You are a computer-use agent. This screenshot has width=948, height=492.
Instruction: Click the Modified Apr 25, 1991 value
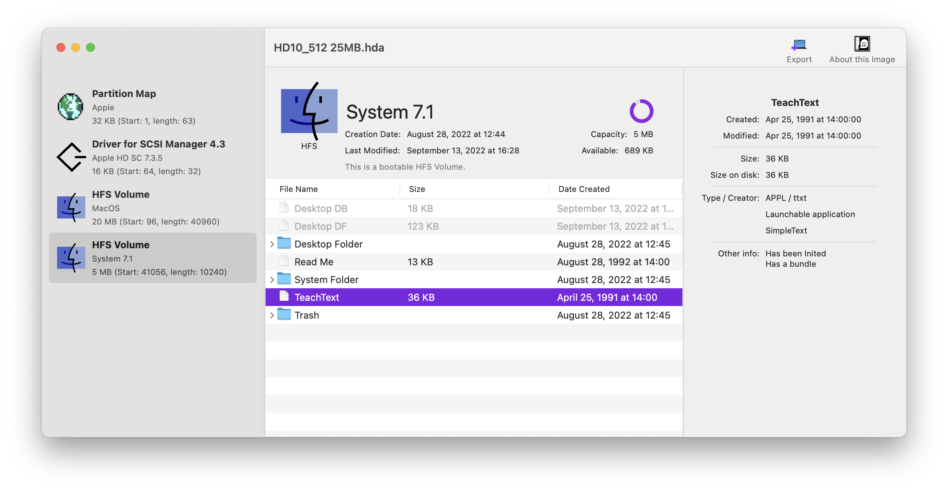pyautogui.click(x=813, y=136)
